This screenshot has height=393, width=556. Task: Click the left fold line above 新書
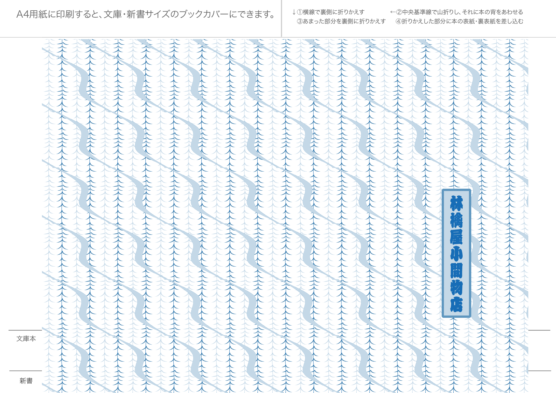[x=25, y=371]
